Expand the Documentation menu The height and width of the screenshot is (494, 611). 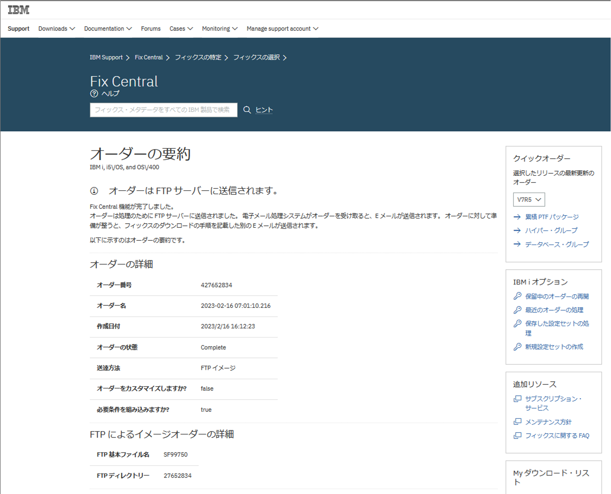(108, 29)
